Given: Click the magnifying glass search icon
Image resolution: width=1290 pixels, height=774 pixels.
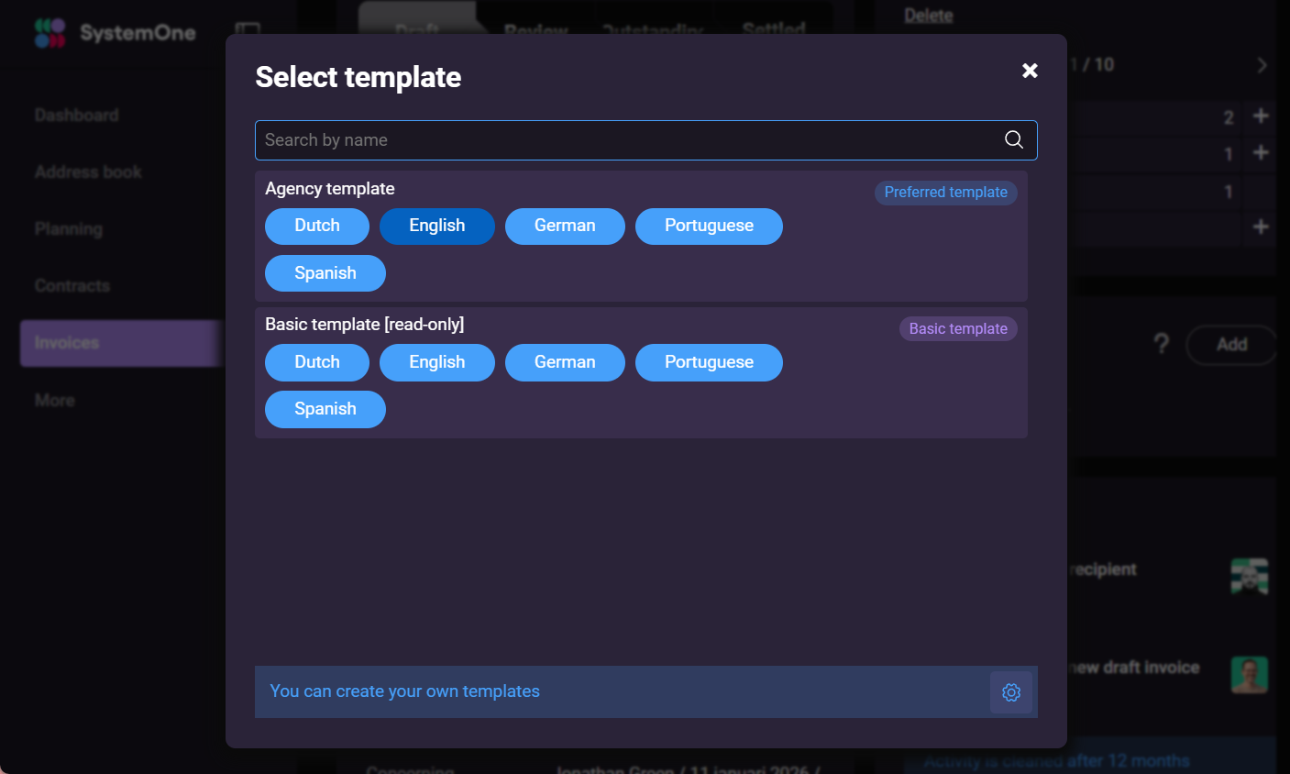Looking at the screenshot, I should (1013, 139).
